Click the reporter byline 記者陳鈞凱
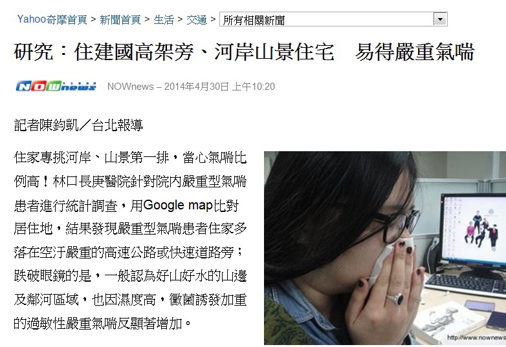This screenshot has width=506, height=347. (x=46, y=125)
